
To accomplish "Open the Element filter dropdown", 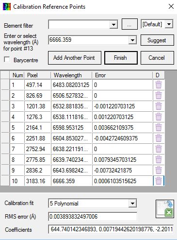I will (113, 25).
